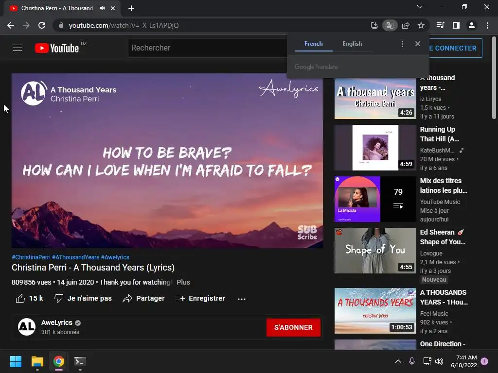Click the #Awelyrics hashtag
Image resolution: width=498 pixels, height=373 pixels.
coord(115,257)
